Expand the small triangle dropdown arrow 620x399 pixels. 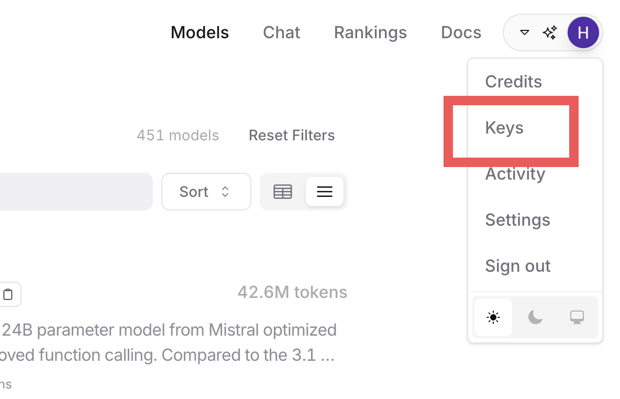click(524, 32)
